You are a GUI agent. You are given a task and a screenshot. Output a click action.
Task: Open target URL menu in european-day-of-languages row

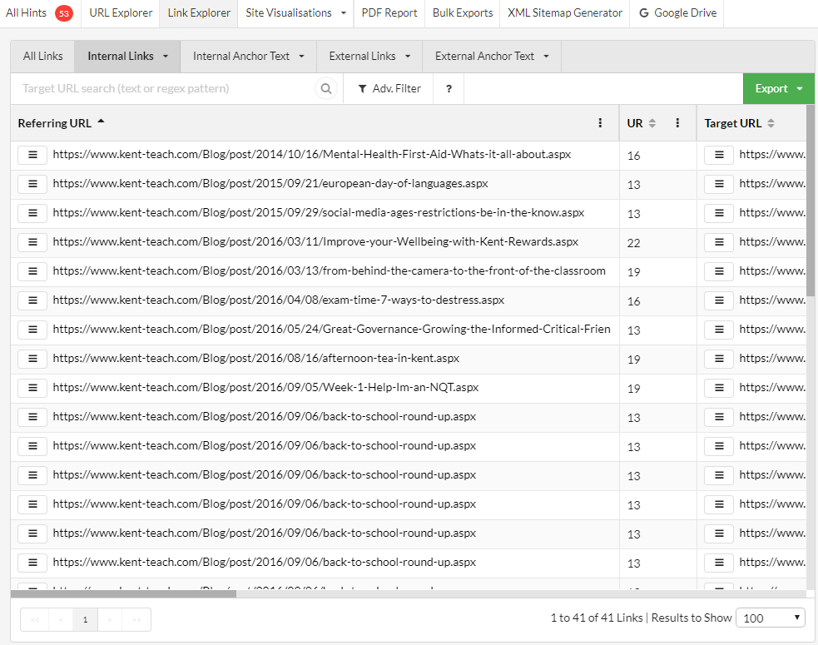coord(719,184)
